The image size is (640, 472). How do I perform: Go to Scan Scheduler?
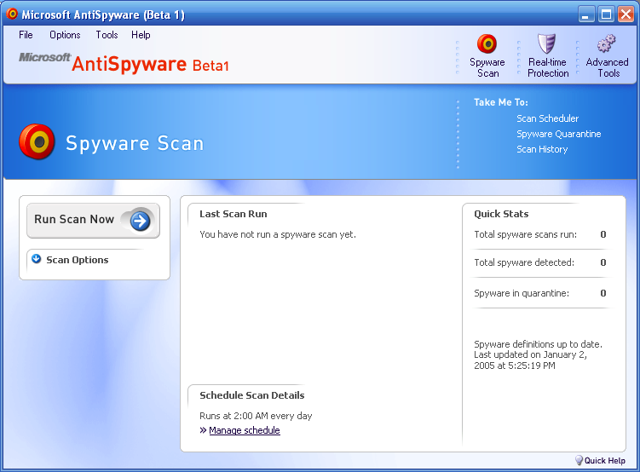[x=547, y=118]
